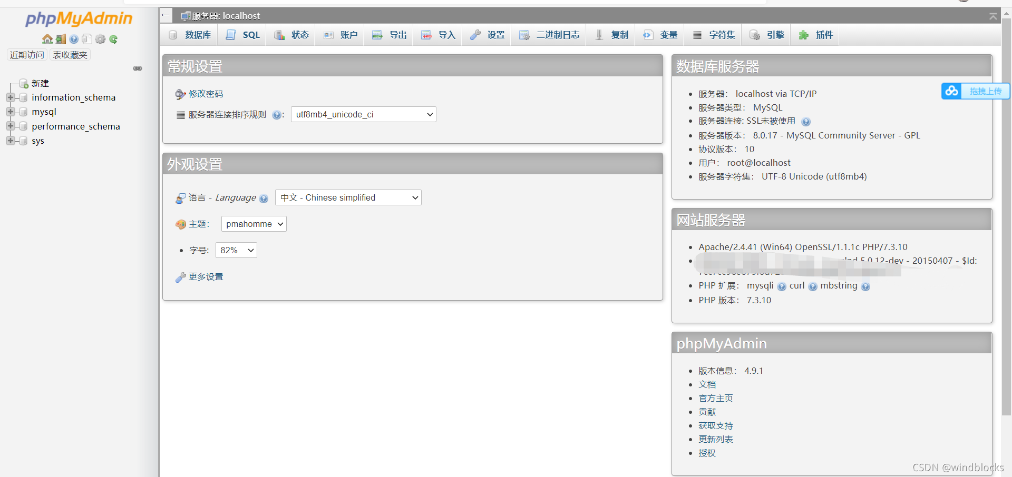Open navigation panel settings gear icon
The image size is (1012, 477).
point(100,39)
